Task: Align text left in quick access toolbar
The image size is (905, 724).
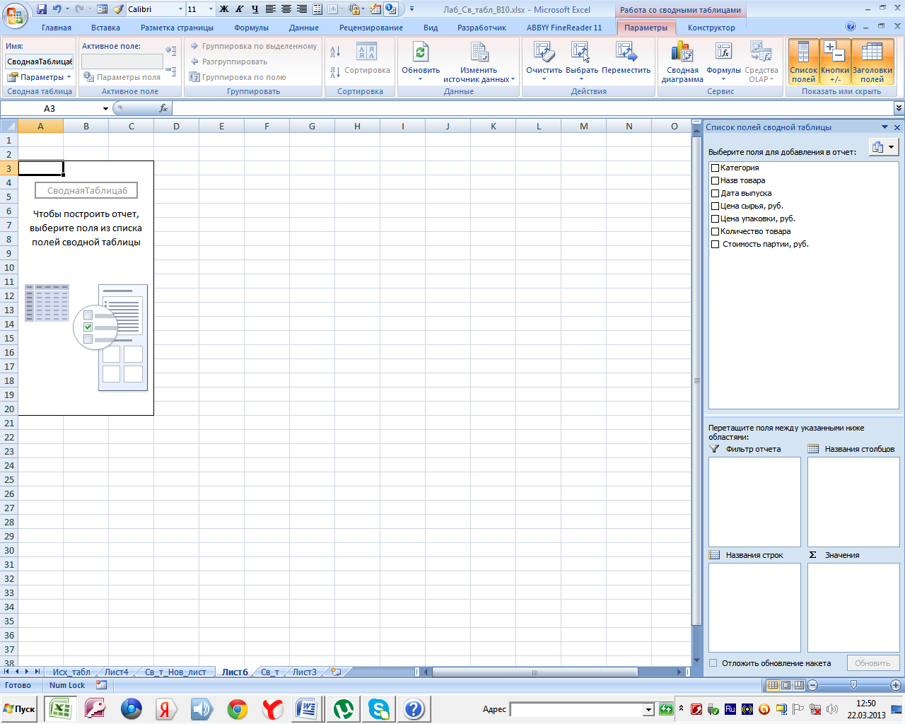Action: pos(271,9)
